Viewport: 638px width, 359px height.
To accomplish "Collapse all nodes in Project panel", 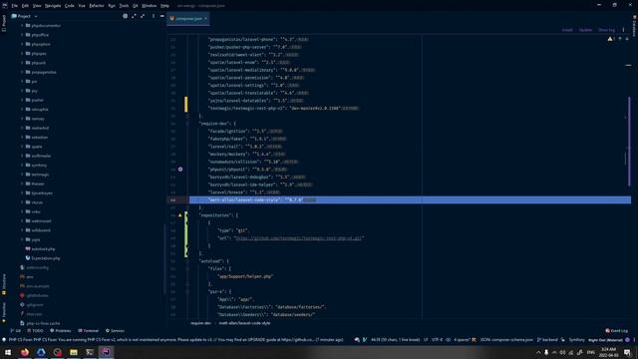I will point(143,16).
